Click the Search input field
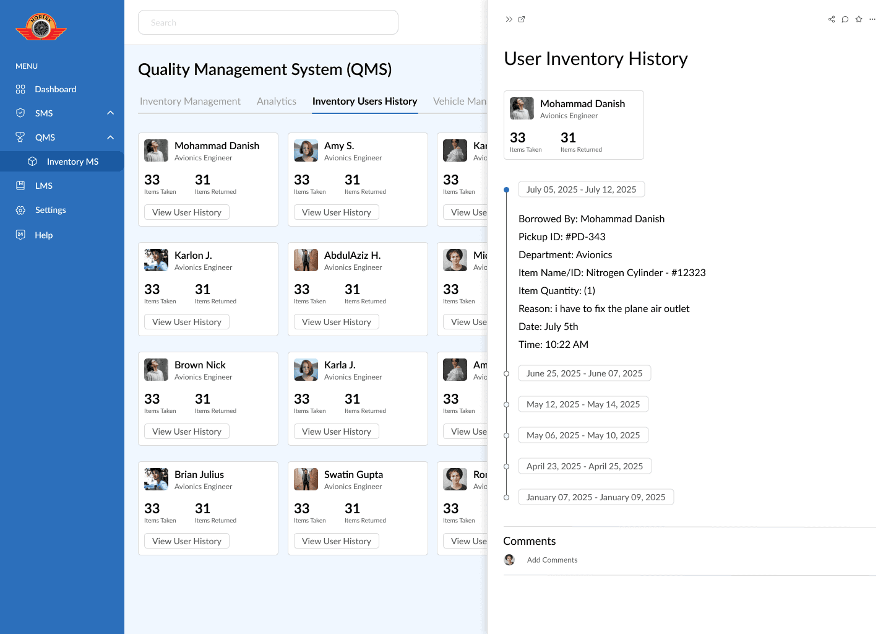The image size is (891, 634). 268,22
